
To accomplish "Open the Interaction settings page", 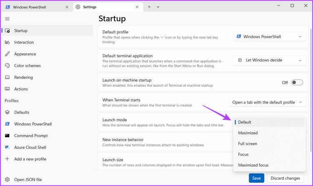I will 47,42.
